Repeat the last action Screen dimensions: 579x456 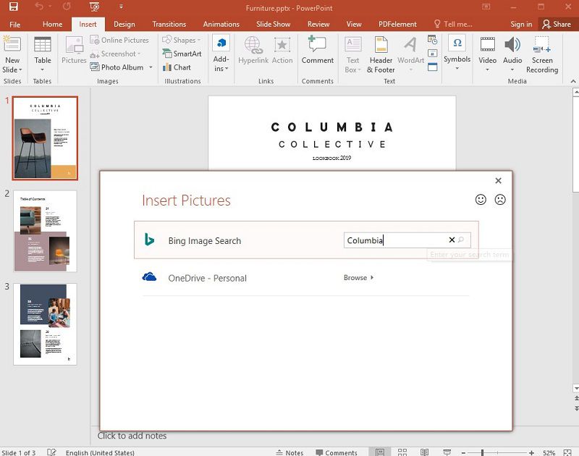67,7
